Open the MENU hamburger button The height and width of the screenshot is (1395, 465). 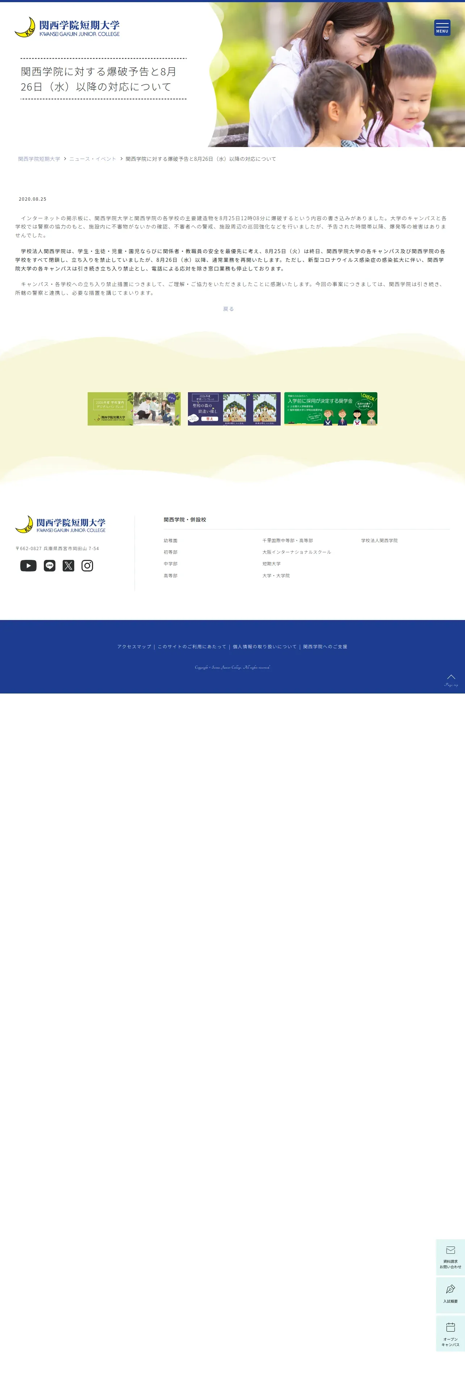tap(442, 28)
